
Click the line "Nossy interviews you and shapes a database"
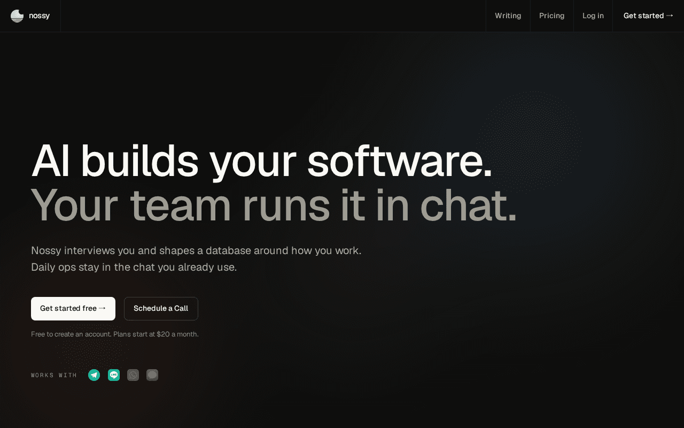click(141, 250)
